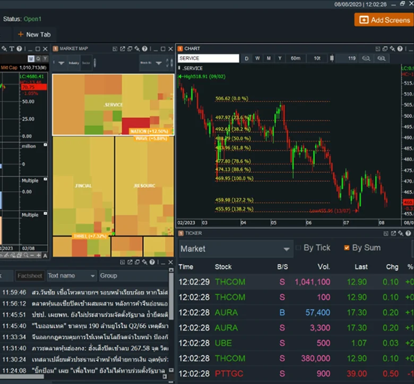Image resolution: width=414 pixels, height=384 pixels.
Task: Open the Market dropdown in Ticker
Action: point(236,249)
